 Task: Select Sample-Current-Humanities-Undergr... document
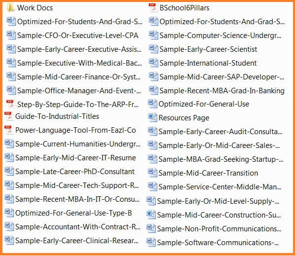tap(78, 144)
